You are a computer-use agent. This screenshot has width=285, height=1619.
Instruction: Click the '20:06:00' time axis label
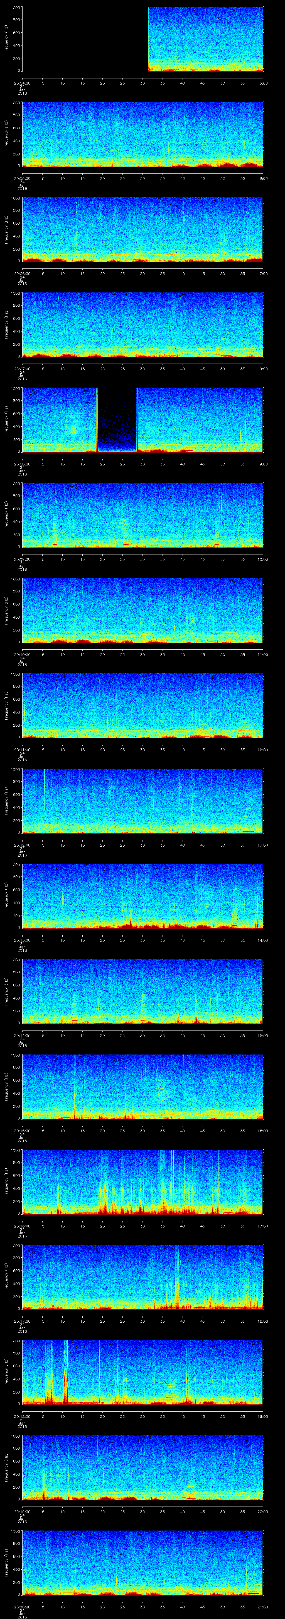pos(22,274)
